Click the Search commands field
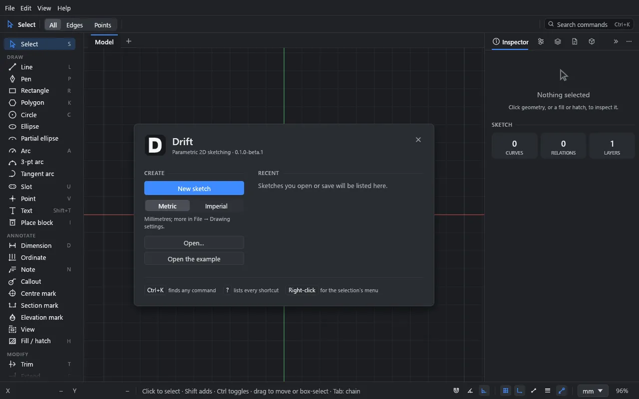The image size is (639, 399). pos(589,24)
